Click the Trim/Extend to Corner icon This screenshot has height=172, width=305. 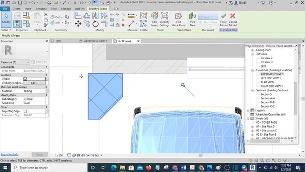click(x=104, y=24)
